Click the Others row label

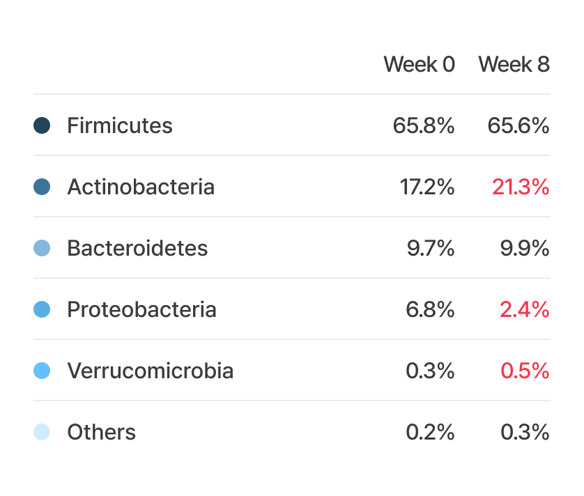[101, 432]
